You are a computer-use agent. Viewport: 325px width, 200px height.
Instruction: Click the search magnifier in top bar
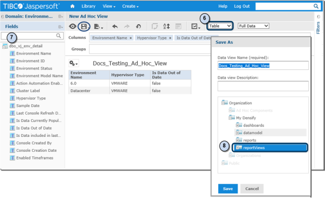[x=316, y=6]
